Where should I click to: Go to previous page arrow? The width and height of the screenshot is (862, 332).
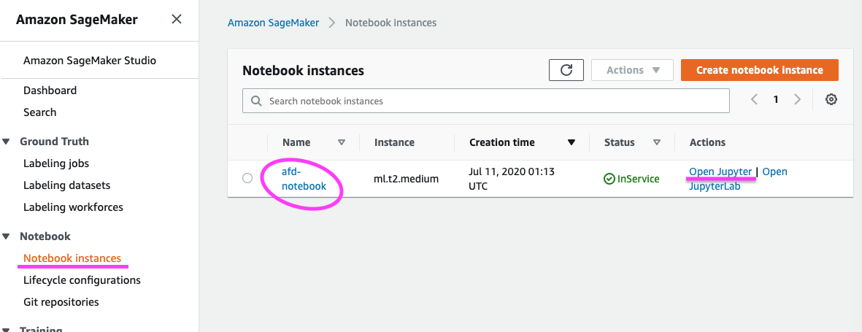(755, 99)
